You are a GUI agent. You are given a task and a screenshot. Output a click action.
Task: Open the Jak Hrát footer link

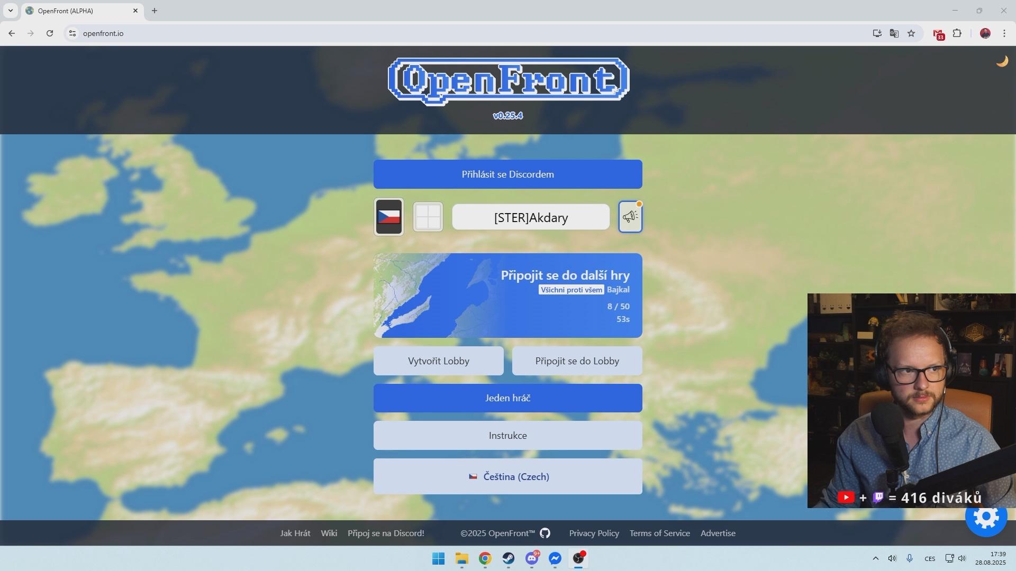295,533
